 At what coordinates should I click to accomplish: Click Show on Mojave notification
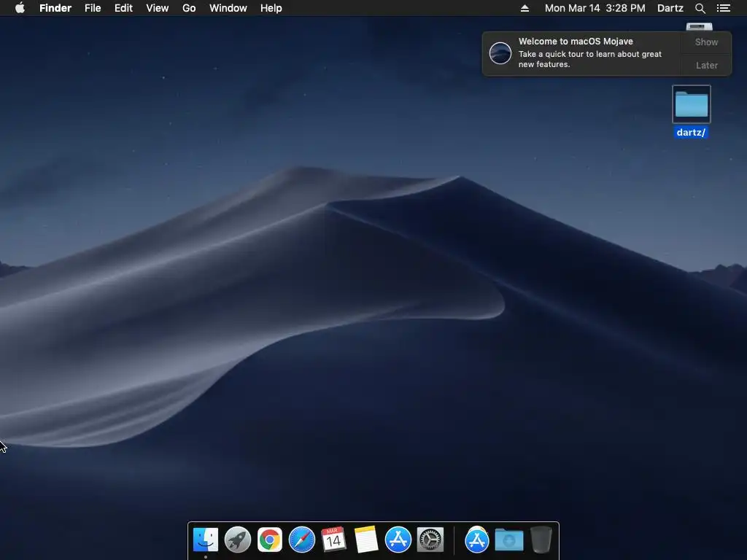706,42
